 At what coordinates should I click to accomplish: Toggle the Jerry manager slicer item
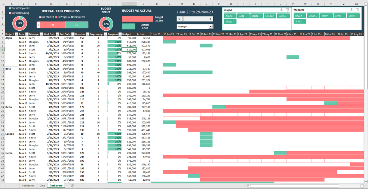click(x=325, y=16)
